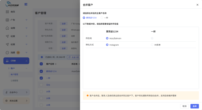The image size is (202, 110).
Task: Select 蒙燕姿1234 as main customer name
Action: tap(84, 18)
